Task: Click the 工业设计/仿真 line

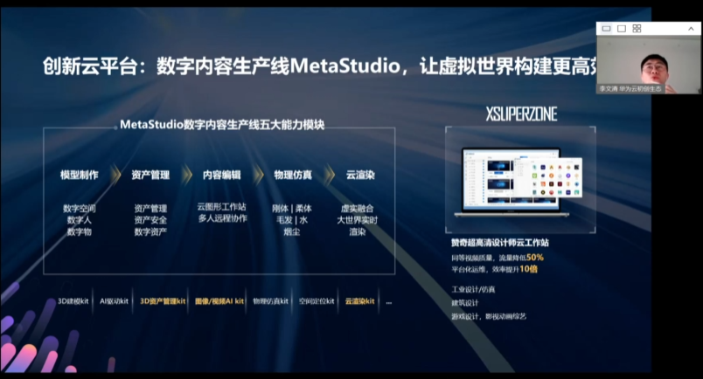Action: pyautogui.click(x=473, y=289)
